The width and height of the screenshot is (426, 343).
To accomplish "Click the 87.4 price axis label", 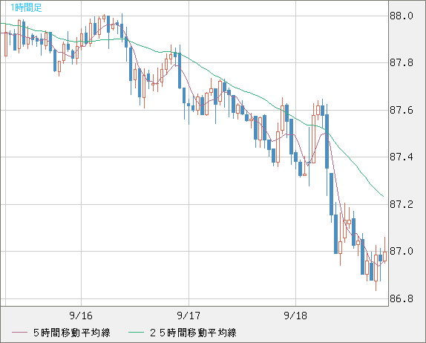I will pos(402,157).
